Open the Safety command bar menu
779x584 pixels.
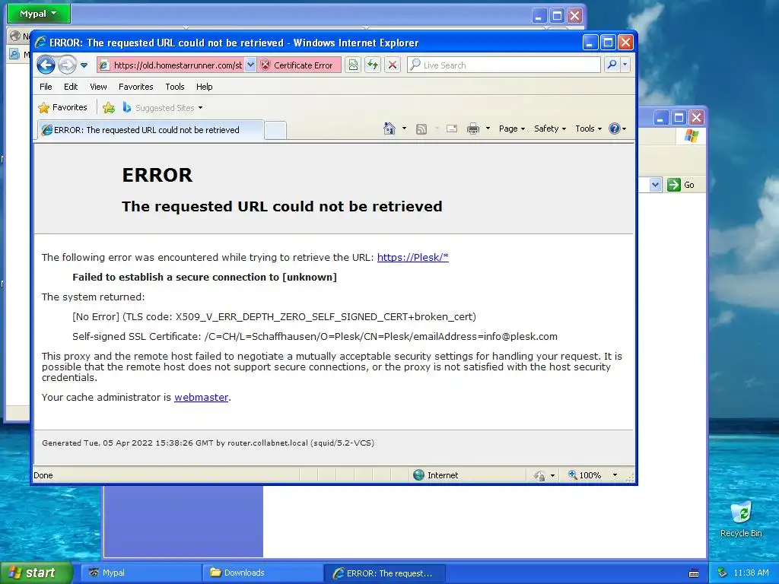pos(549,129)
